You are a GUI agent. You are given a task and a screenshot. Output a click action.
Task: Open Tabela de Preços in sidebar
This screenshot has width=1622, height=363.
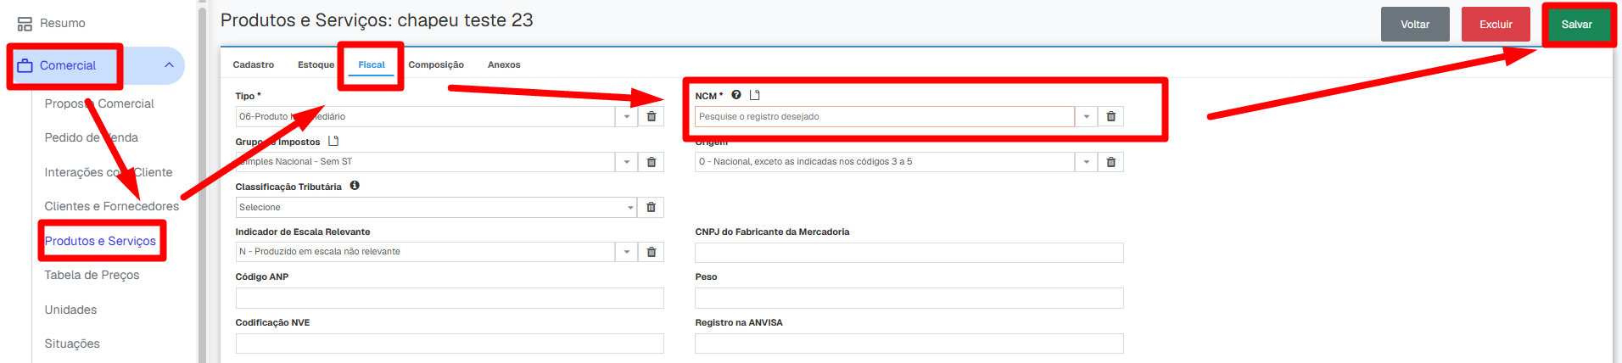coord(92,275)
